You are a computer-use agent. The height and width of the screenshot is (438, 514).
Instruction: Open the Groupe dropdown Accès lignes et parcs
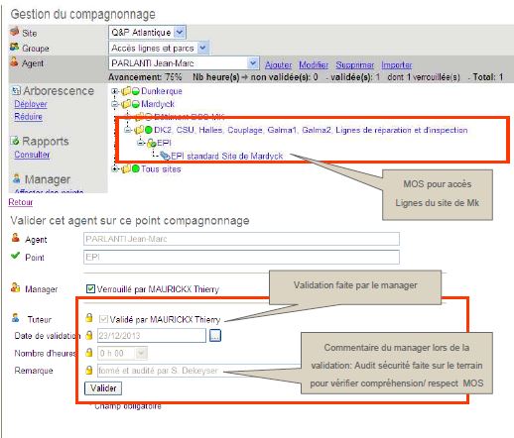(159, 49)
